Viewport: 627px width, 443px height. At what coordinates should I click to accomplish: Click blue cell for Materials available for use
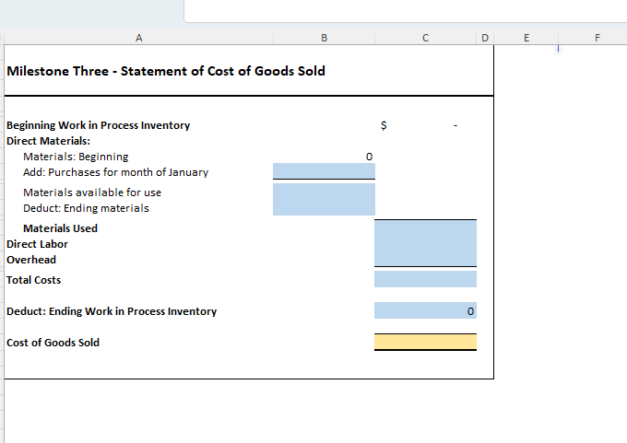pos(324,192)
